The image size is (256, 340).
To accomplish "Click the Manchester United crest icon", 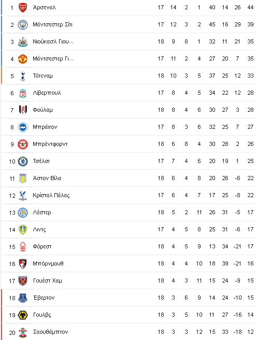I will [23, 59].
